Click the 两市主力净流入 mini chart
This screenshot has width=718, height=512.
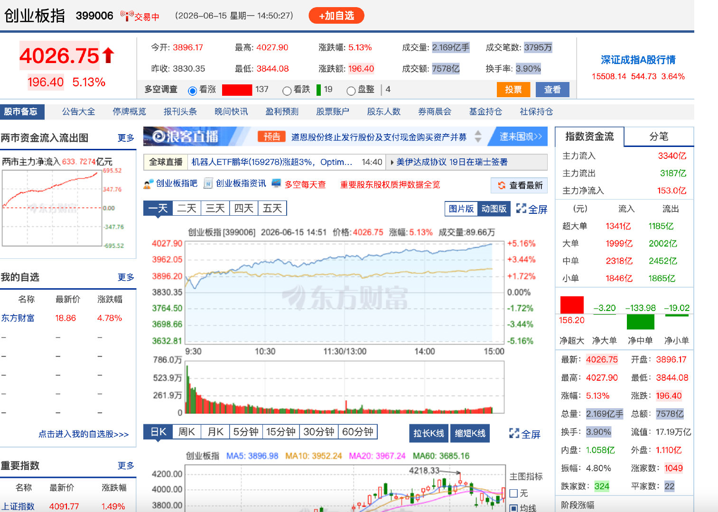tap(52, 208)
